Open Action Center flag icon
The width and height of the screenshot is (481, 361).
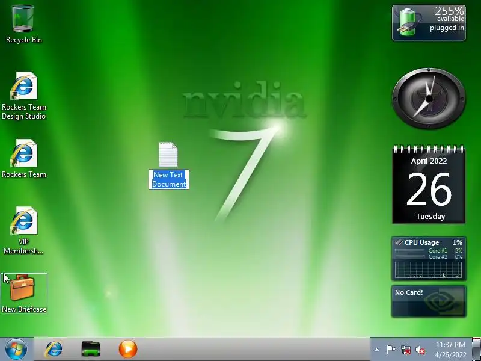(391, 350)
